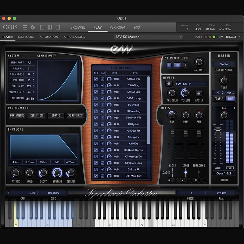Click the Close mic volume fader
Viewport: 244px width, 244px height.
click(172, 134)
